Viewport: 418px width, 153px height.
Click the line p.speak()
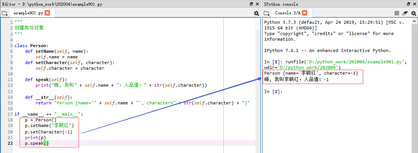pyautogui.click(x=37, y=144)
